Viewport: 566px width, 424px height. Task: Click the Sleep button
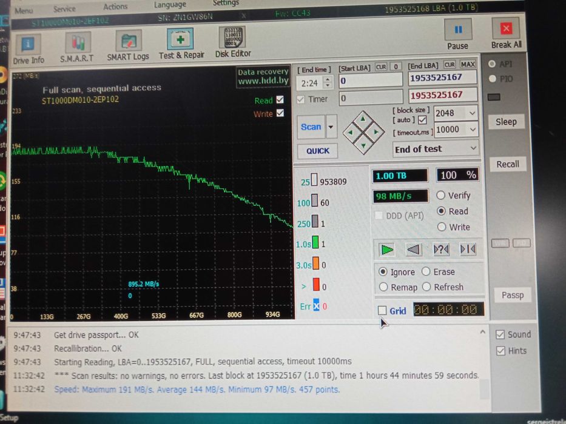pos(506,122)
